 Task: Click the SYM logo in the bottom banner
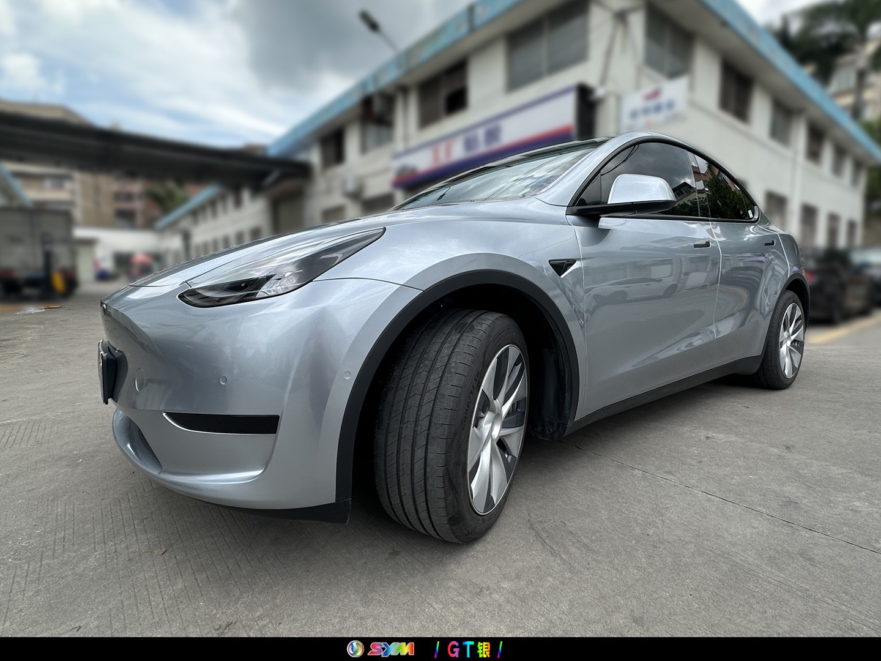point(380,649)
